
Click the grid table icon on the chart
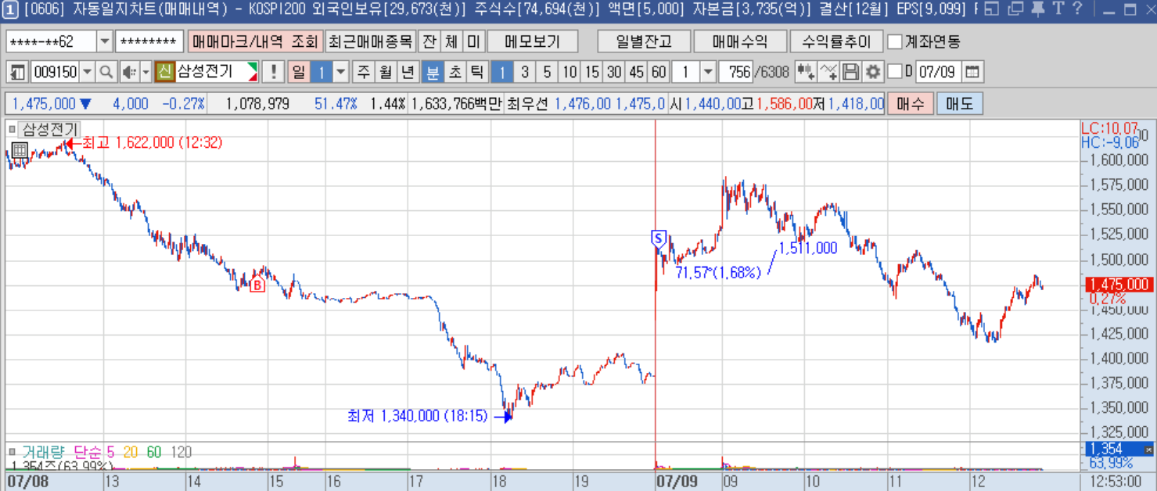(x=20, y=151)
